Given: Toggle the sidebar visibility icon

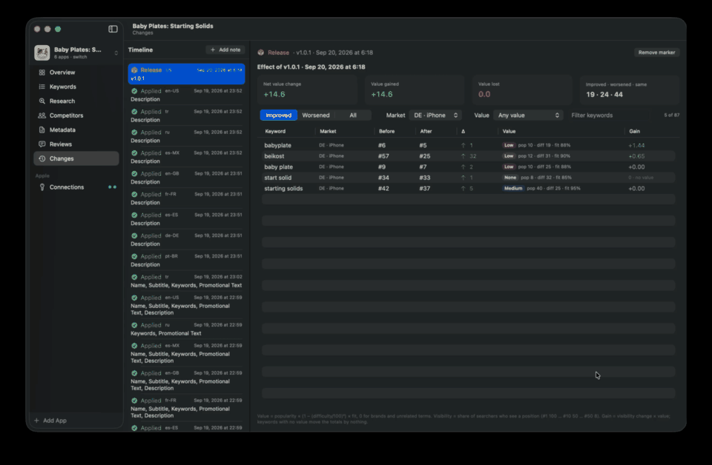Looking at the screenshot, I should point(113,29).
